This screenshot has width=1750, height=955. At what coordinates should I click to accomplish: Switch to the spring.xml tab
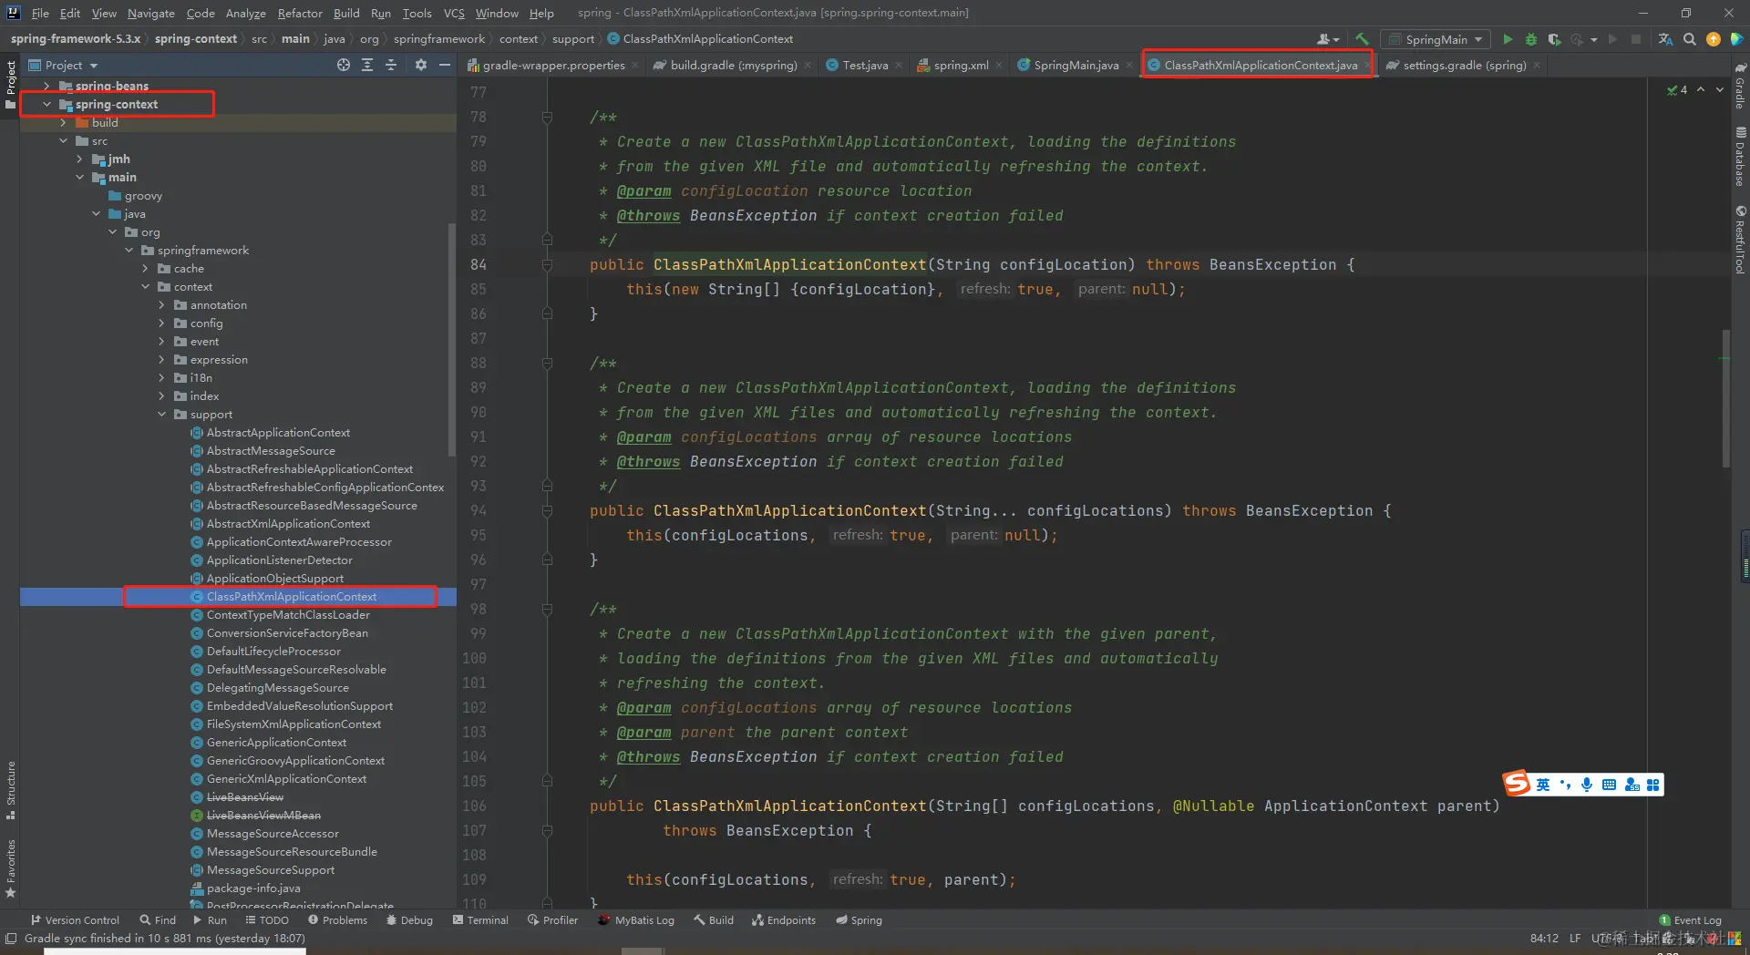point(959,65)
